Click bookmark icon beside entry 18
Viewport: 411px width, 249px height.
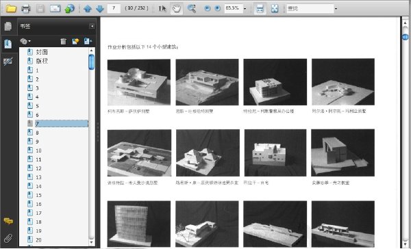30,222
